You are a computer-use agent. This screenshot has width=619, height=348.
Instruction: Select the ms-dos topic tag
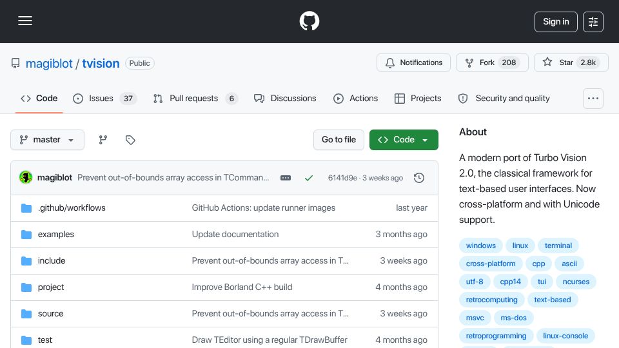(x=514, y=318)
